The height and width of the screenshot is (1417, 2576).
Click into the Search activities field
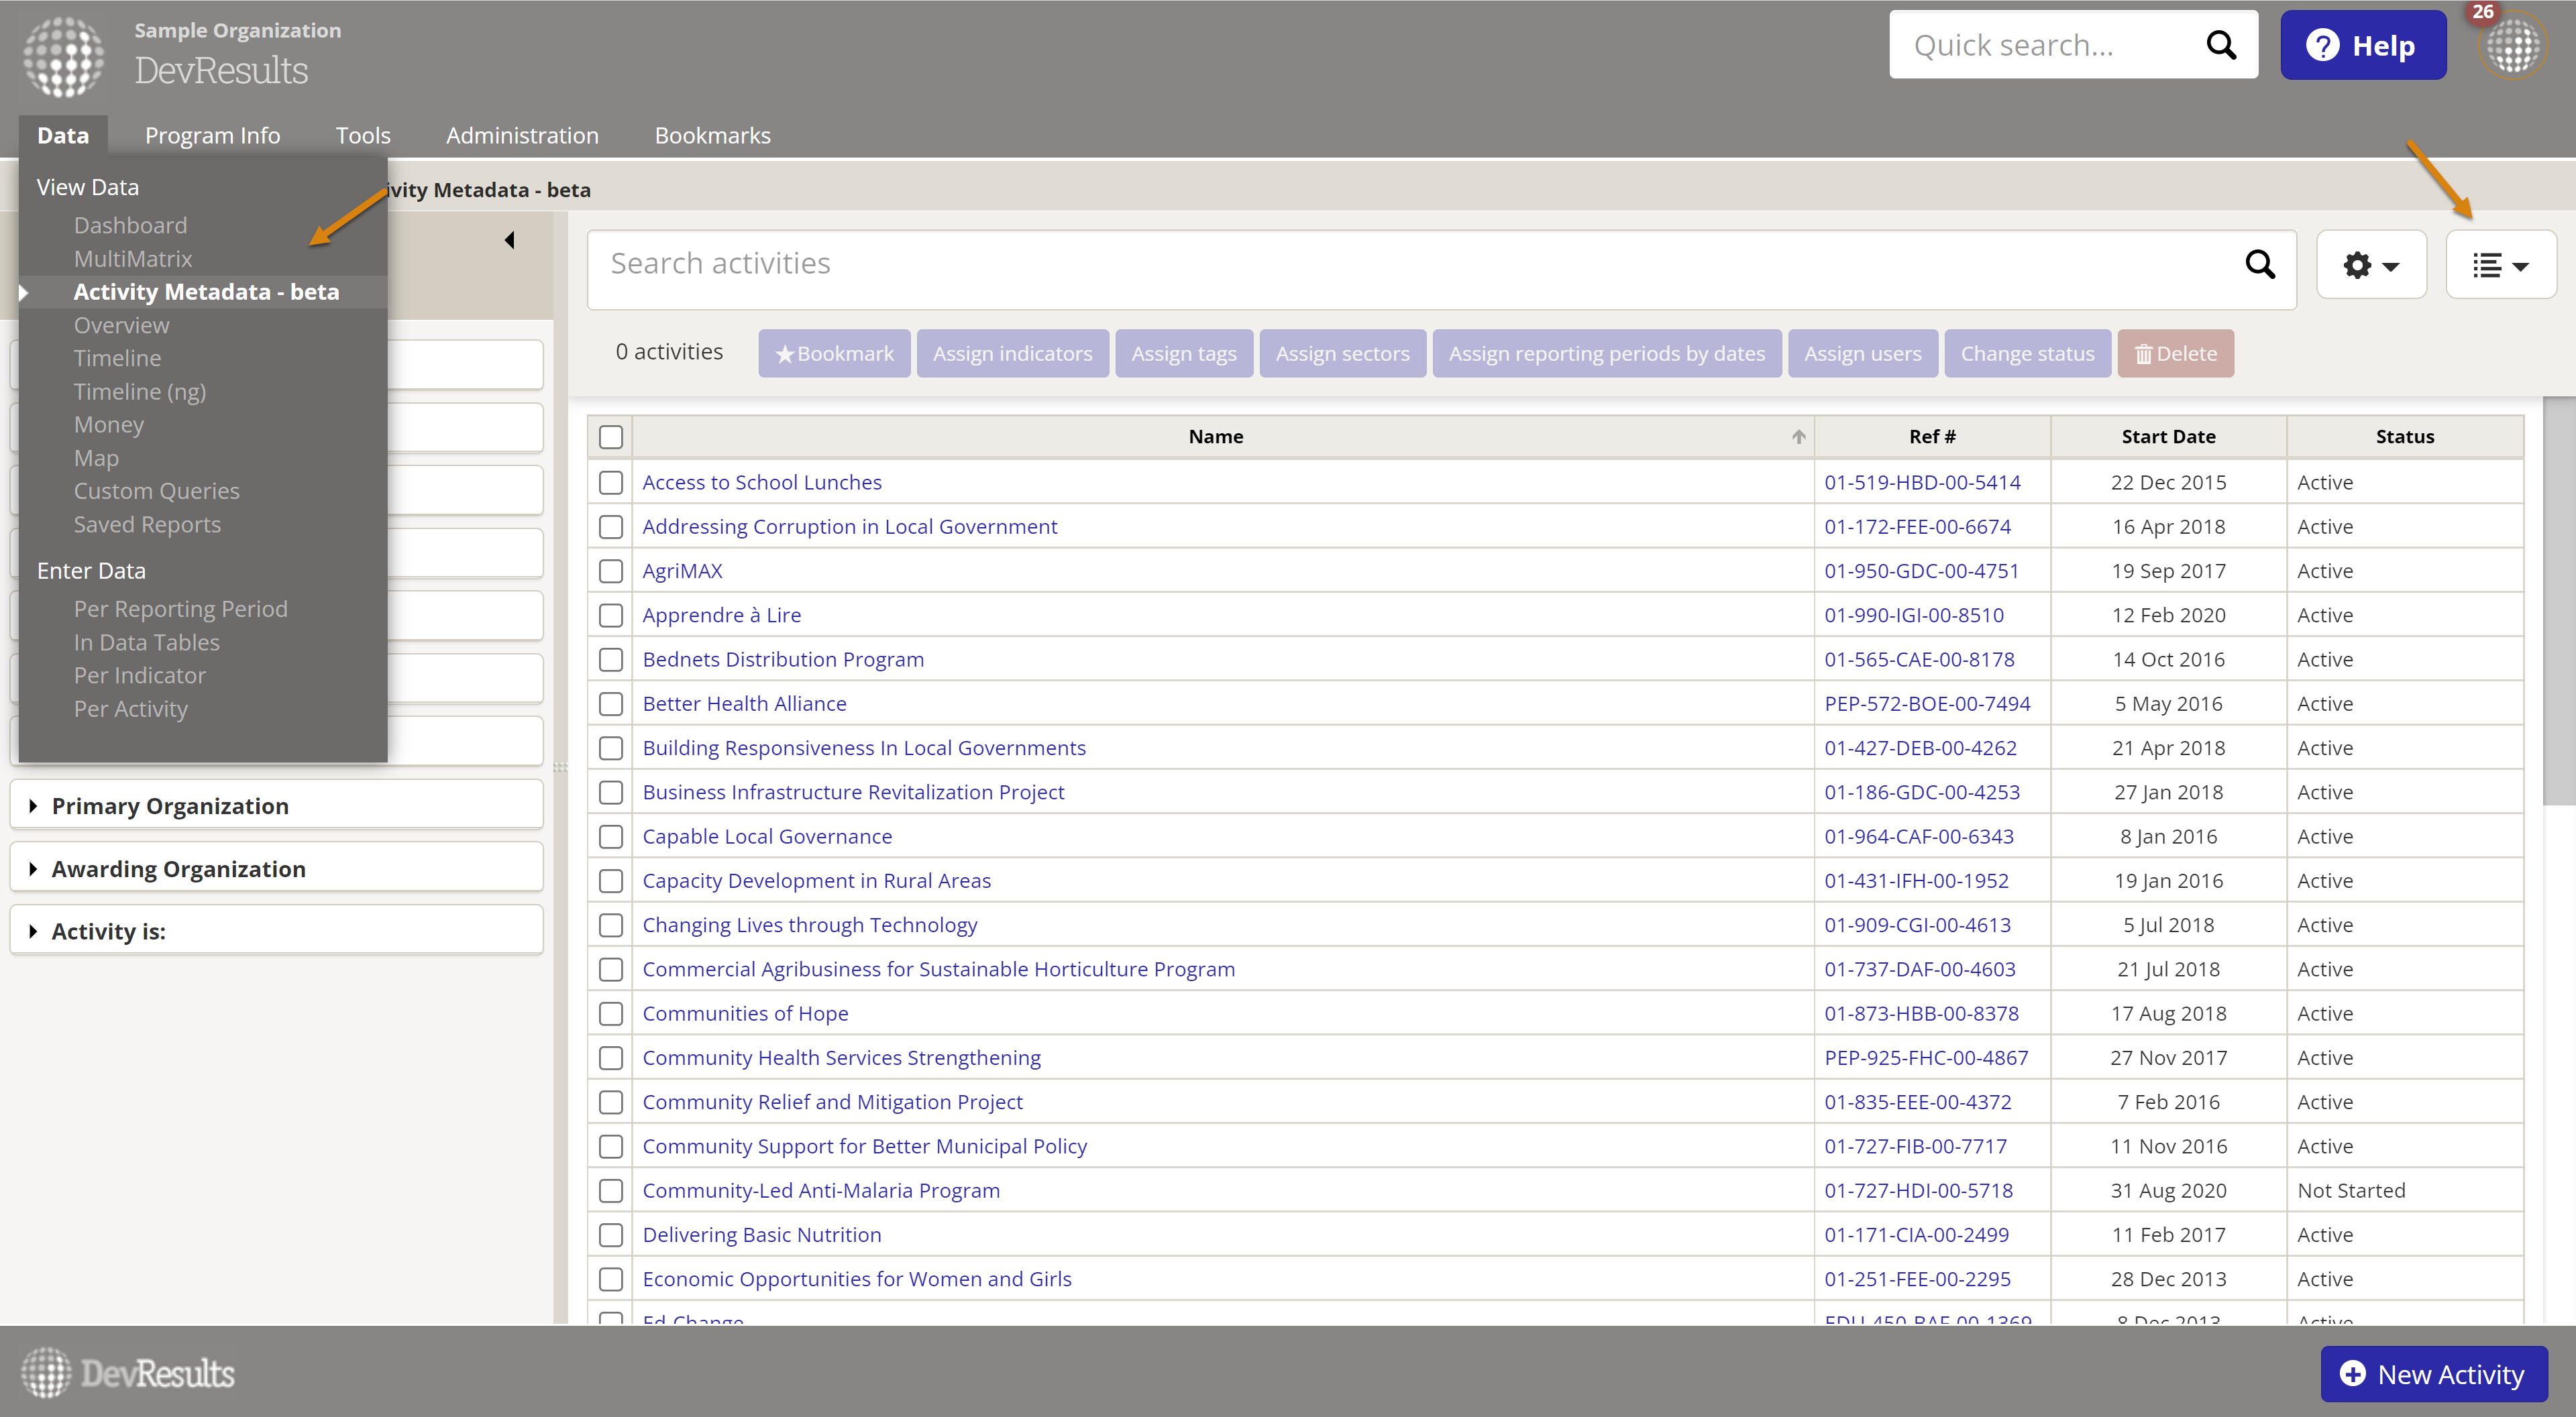[1400, 264]
